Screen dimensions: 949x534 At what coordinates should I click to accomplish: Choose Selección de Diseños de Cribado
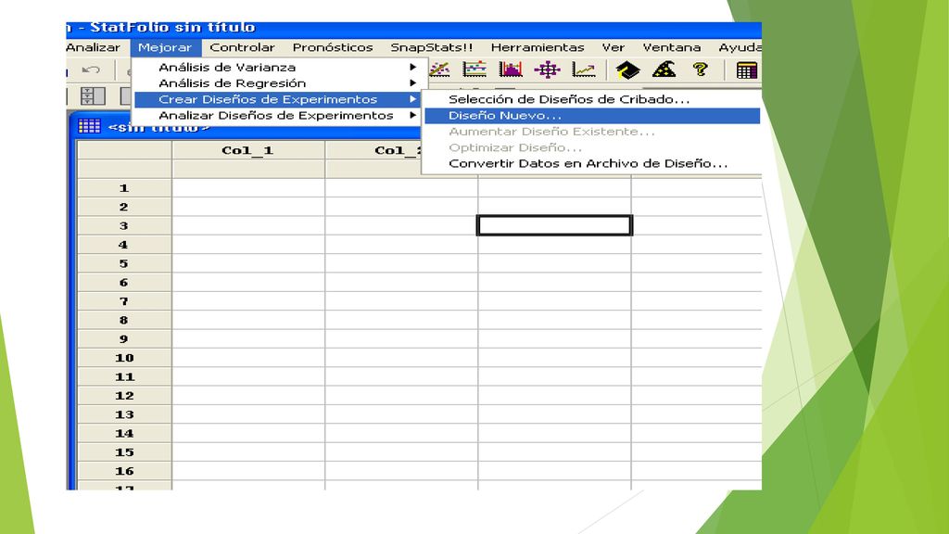[592, 99]
